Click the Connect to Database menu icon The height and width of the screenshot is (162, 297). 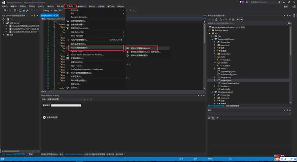pyautogui.click(x=67, y=21)
